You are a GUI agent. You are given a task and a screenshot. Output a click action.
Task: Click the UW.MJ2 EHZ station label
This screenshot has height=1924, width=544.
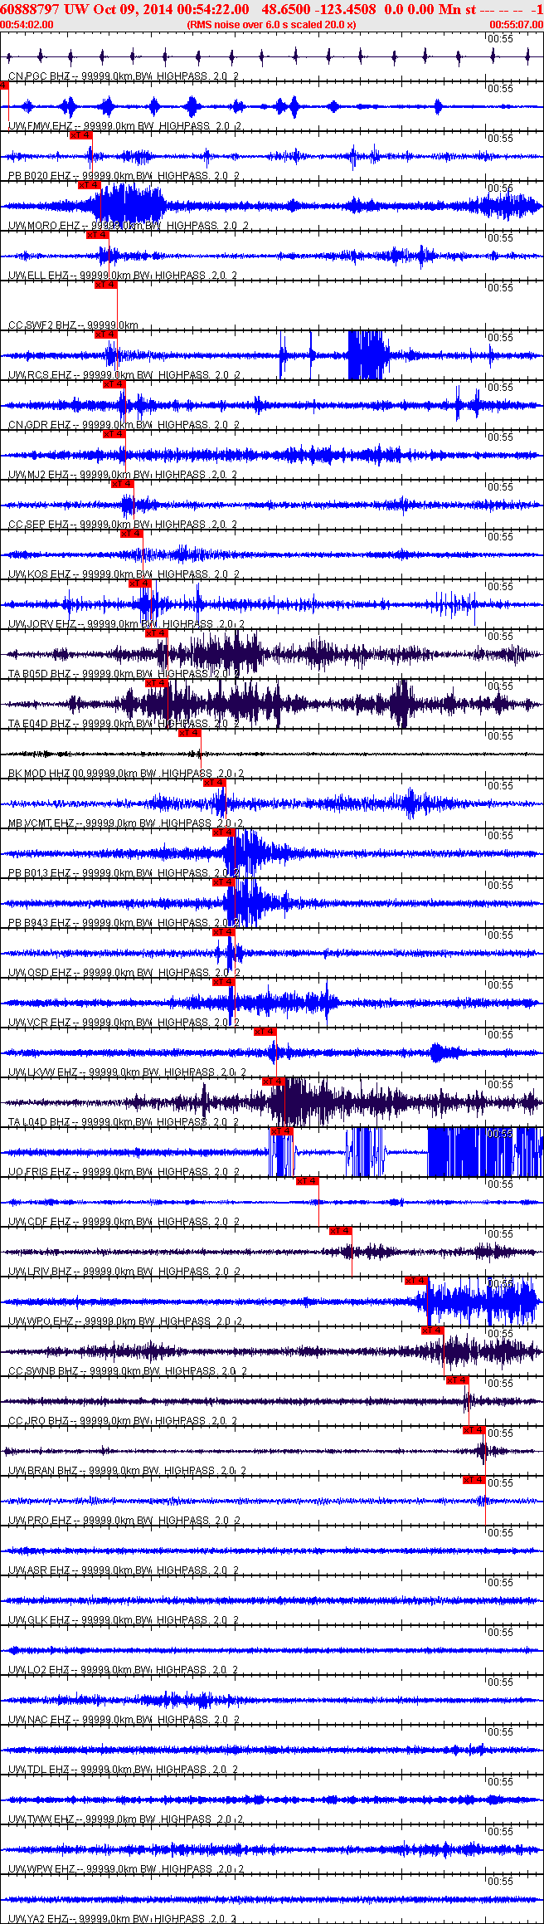(x=123, y=475)
